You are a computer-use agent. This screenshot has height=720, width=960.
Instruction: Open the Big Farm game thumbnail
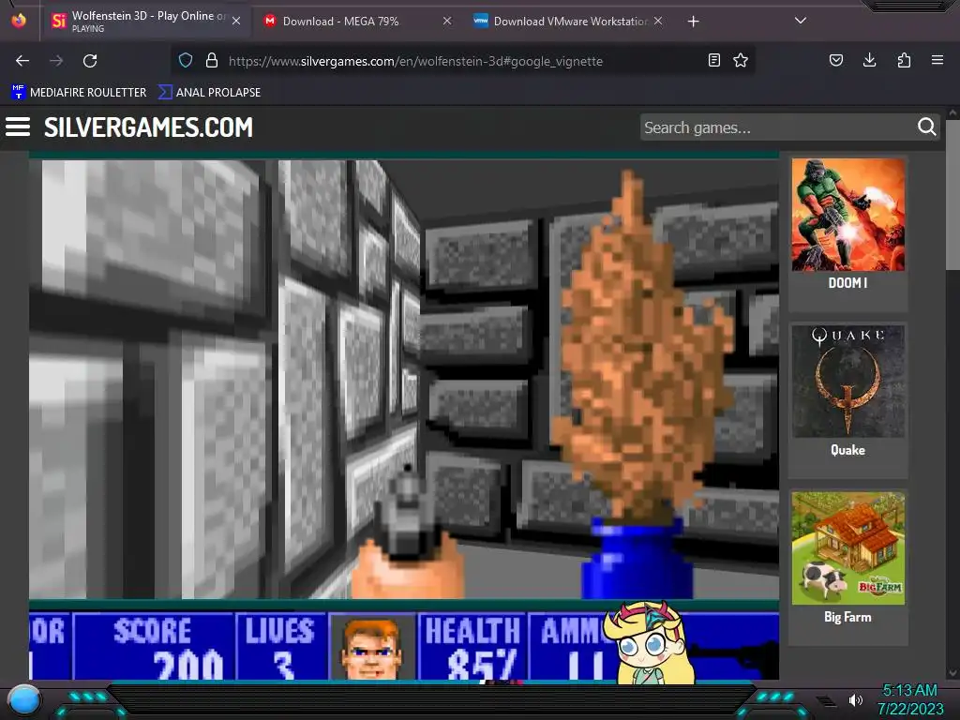847,548
